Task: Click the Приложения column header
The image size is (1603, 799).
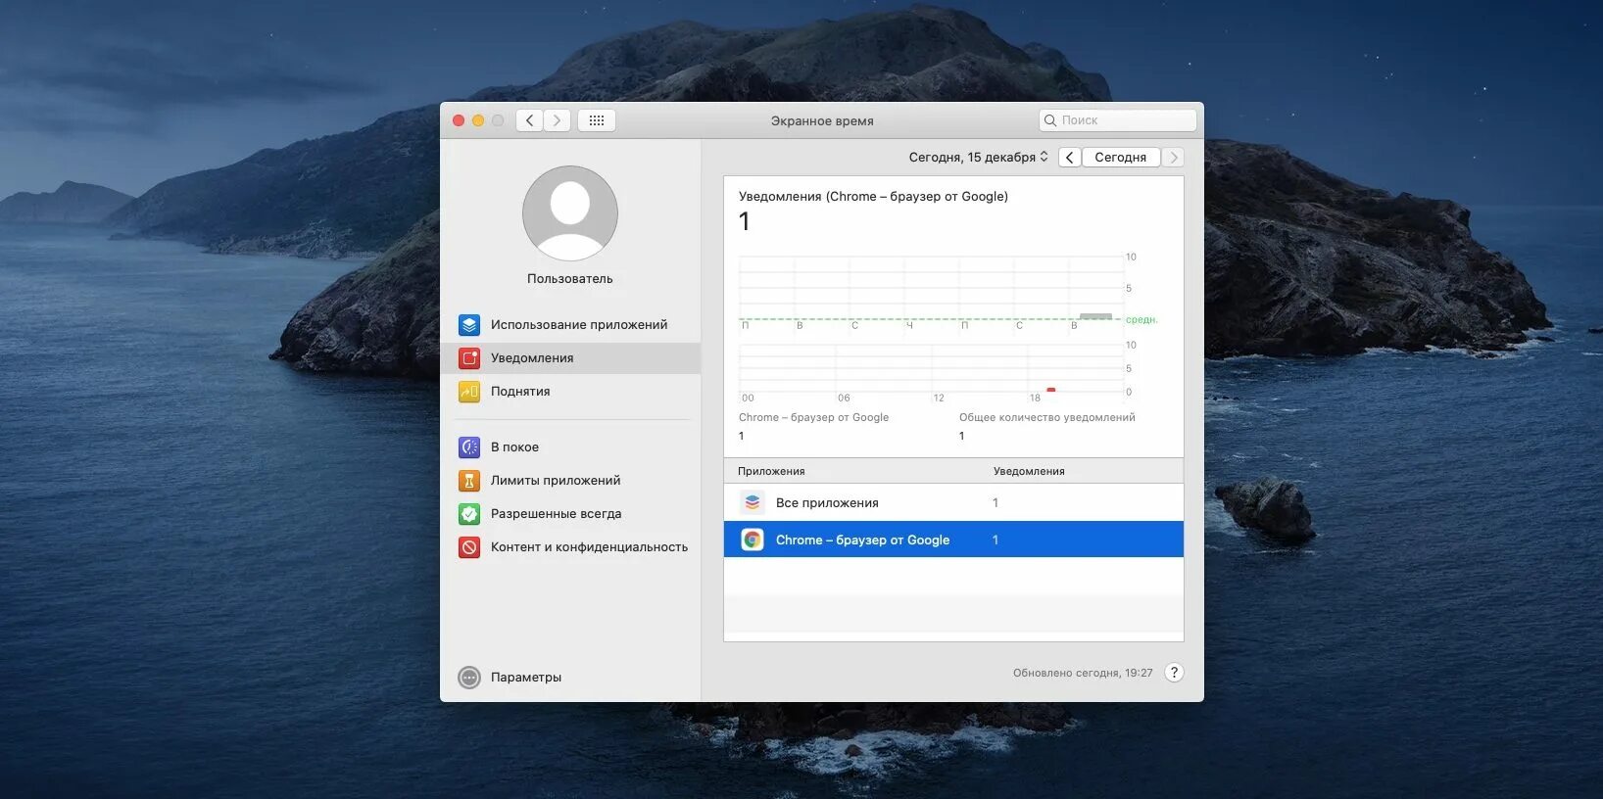Action: (x=771, y=471)
